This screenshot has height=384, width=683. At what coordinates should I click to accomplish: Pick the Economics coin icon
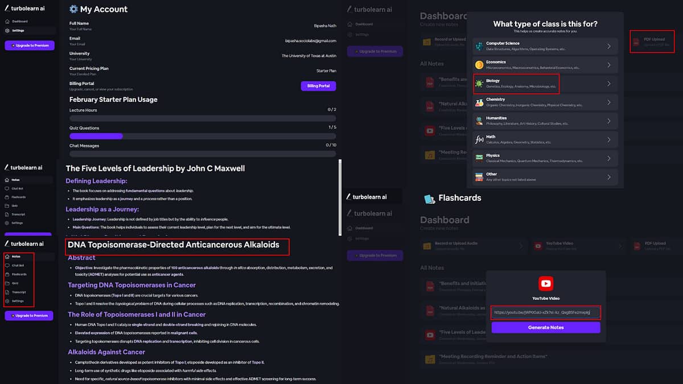coord(479,65)
